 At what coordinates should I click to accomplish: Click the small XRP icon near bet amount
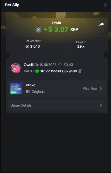[x=27, y=47]
